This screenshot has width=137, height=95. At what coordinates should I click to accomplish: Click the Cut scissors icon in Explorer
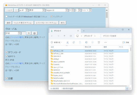[67, 42]
